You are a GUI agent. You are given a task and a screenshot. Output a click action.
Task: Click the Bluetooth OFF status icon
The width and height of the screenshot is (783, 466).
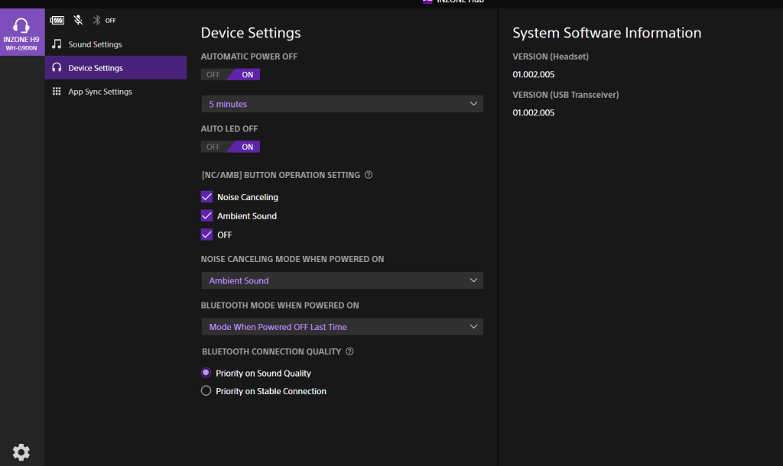[96, 20]
